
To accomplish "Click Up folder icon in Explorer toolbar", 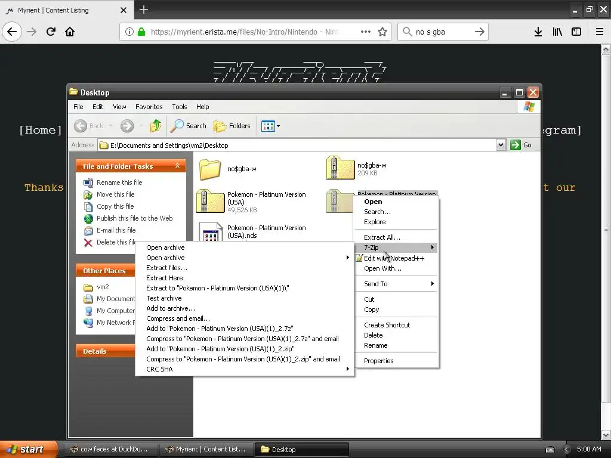I will [156, 126].
